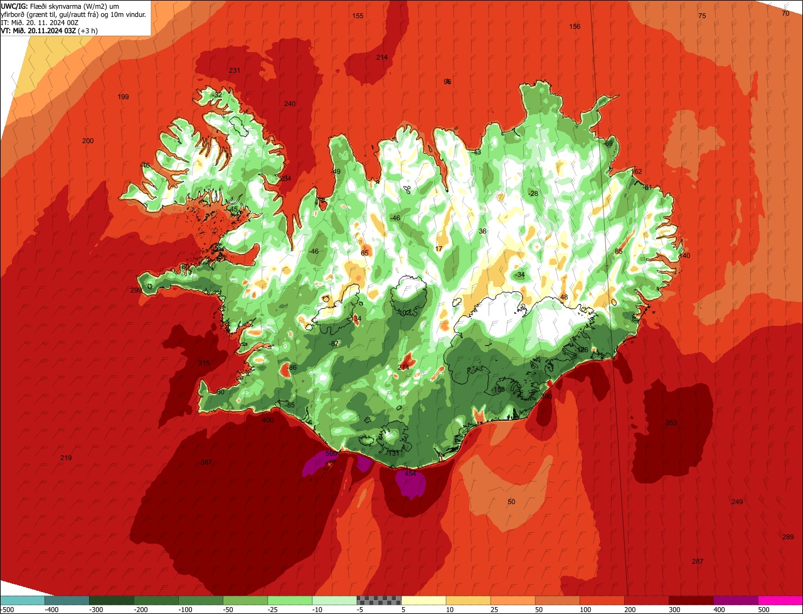Pick the dark maroon swatch between 300 and 400
This screenshot has width=803, height=614.
click(691, 600)
